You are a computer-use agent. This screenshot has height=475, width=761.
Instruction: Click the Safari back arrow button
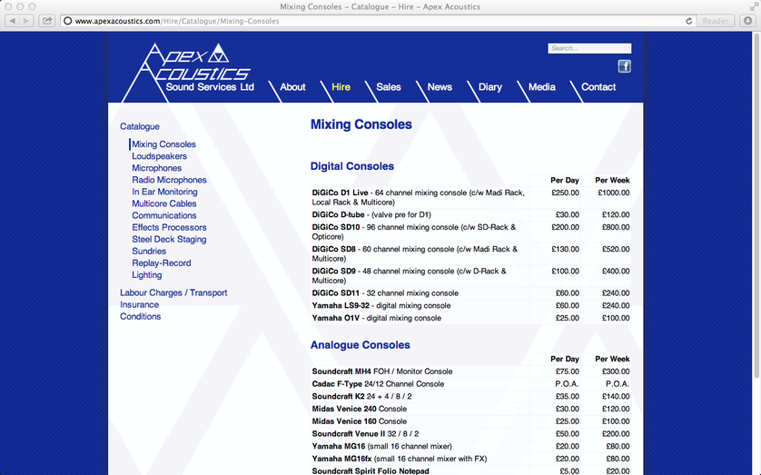point(13,21)
